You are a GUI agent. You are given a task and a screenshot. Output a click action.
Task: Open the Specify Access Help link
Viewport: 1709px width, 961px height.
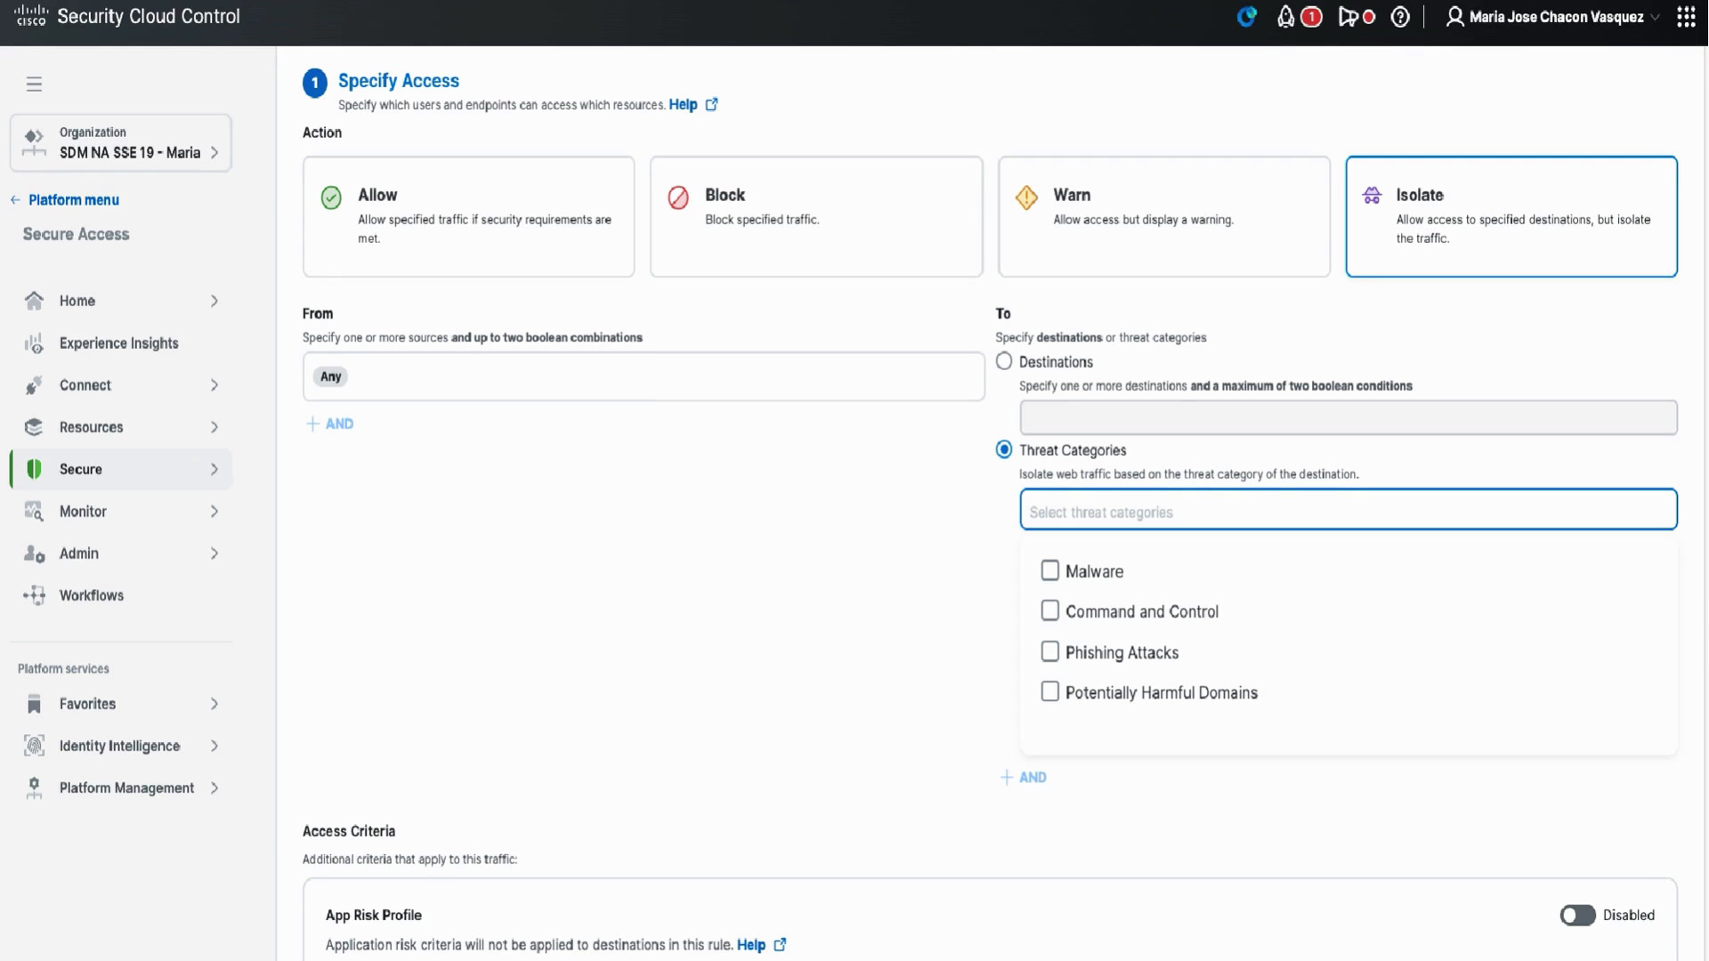tap(693, 104)
